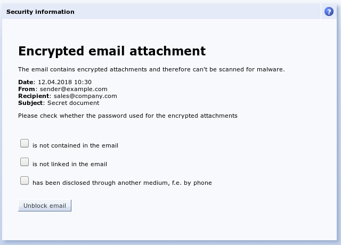Click the date value 12.04.2018 10:30
Image resolution: width=341 pixels, height=245 pixels.
tap(64, 82)
